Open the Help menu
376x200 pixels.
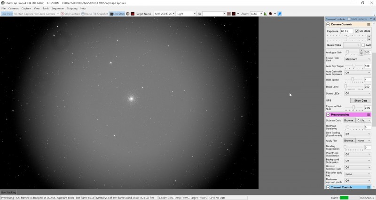83,8
